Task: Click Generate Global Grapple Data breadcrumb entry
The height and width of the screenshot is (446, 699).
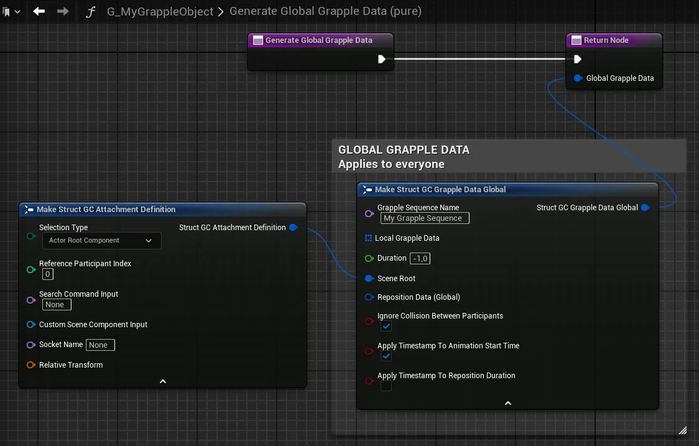Action: click(x=325, y=11)
